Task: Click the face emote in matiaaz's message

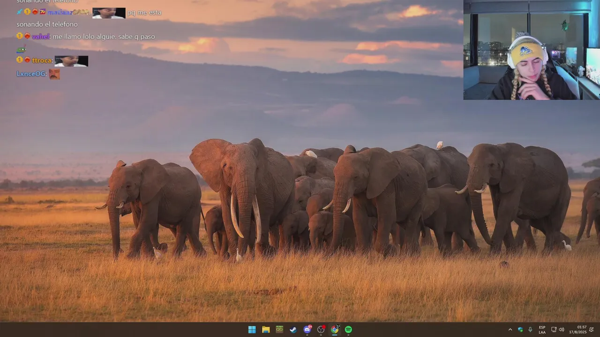Action: click(109, 13)
